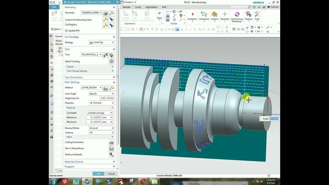Edit Custom Part Boundary Data wrench icon
The height and width of the screenshot is (185, 329).
(105, 20)
